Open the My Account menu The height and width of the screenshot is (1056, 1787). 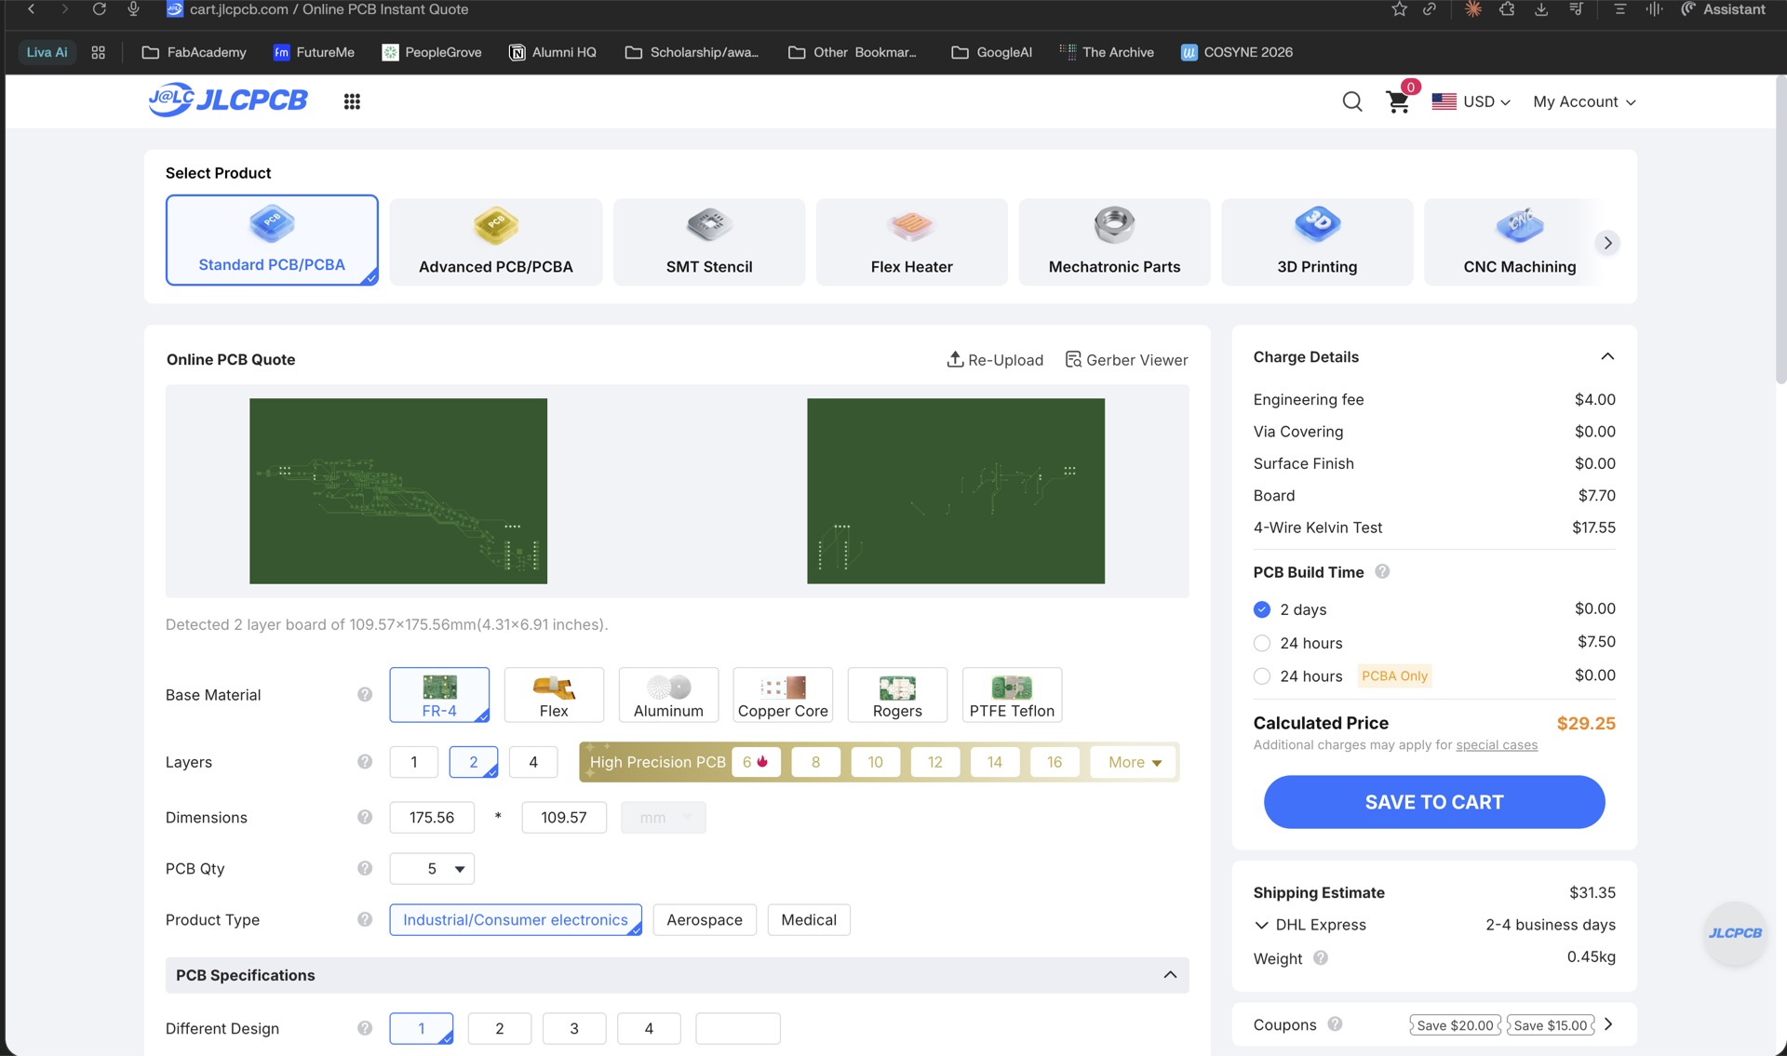click(1582, 101)
